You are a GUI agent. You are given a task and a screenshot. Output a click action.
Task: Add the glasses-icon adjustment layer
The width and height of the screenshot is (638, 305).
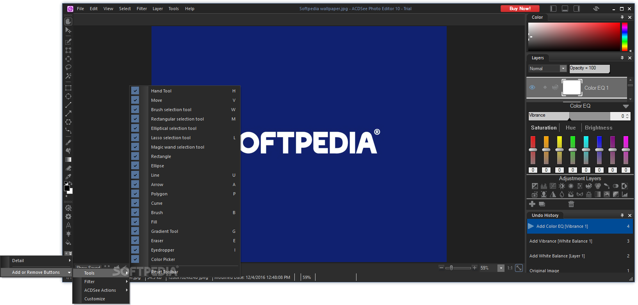pyautogui.click(x=580, y=194)
